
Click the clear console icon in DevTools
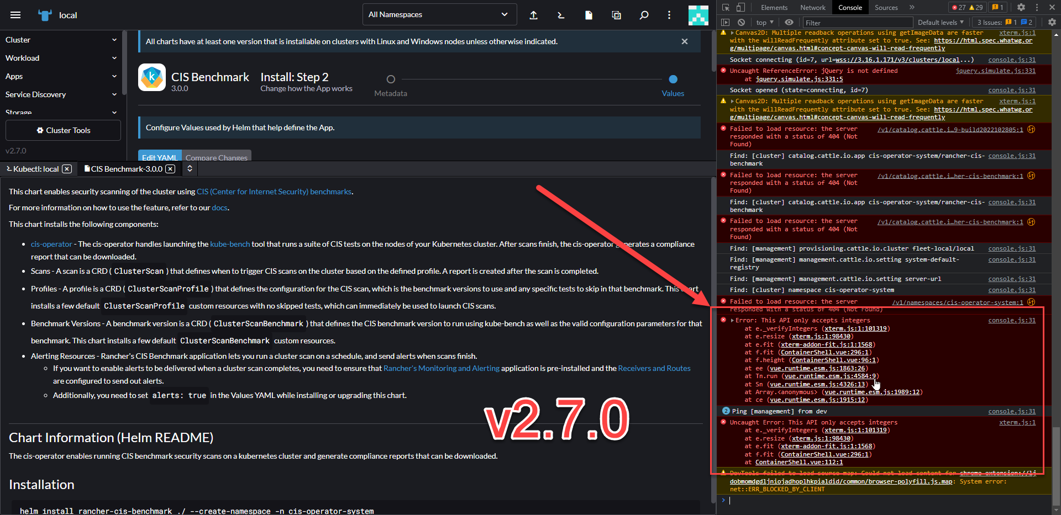pos(740,22)
